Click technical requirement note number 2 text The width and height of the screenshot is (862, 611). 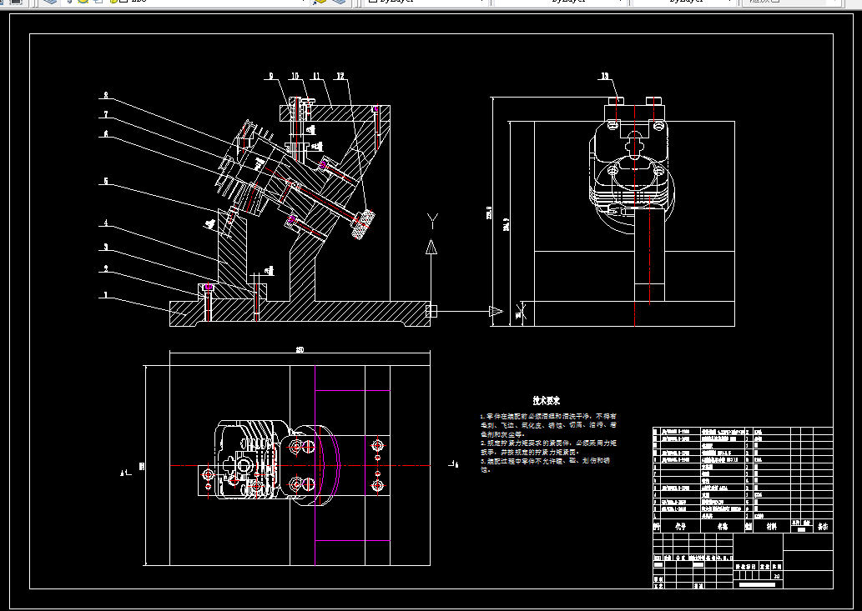tap(548, 448)
